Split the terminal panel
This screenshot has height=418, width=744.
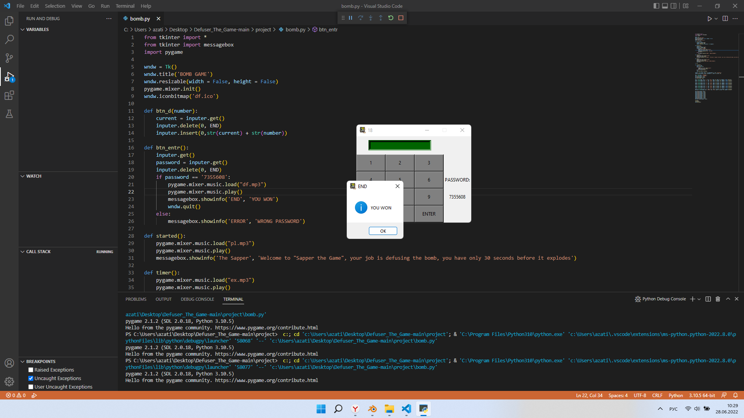point(708,299)
